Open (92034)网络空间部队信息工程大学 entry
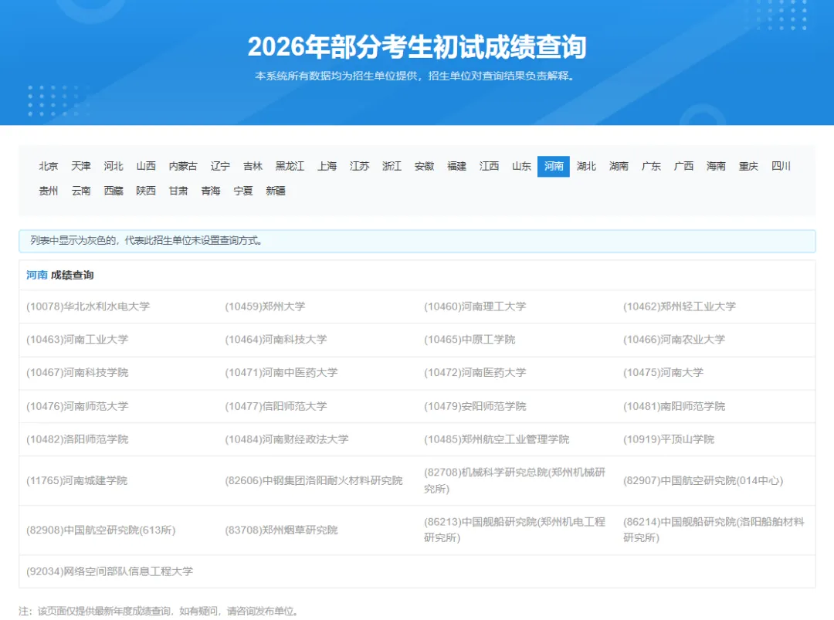Image resolution: width=834 pixels, height=620 pixels. pyautogui.click(x=110, y=571)
